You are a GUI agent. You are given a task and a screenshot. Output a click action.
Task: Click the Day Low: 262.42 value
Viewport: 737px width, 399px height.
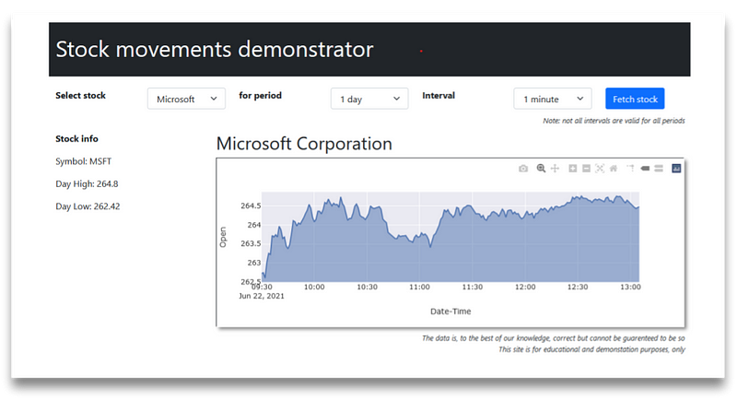pos(88,206)
